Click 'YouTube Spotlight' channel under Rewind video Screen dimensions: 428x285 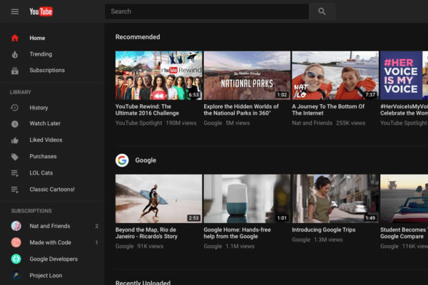point(138,123)
